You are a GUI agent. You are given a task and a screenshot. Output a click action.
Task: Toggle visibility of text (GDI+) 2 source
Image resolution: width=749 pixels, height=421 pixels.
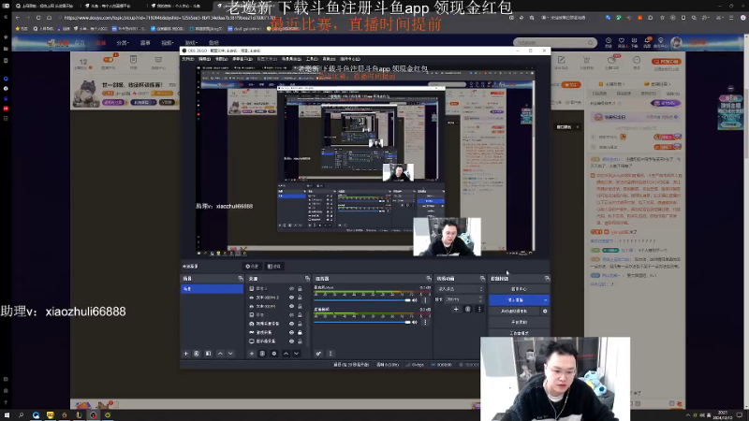pos(291,298)
